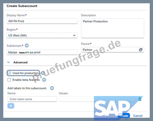Uncheck Used for production checkbox
153x121 pixels.
[x=9, y=73]
